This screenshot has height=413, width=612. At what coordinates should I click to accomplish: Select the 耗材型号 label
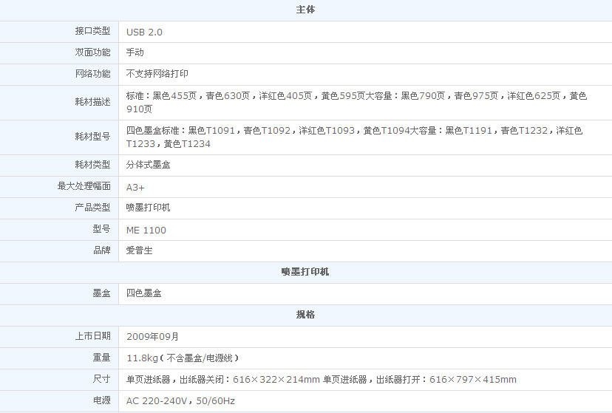[x=92, y=137]
